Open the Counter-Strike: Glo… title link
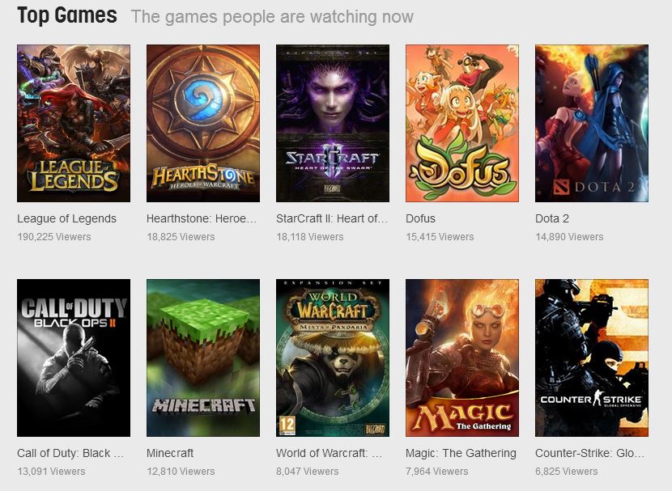 point(589,453)
